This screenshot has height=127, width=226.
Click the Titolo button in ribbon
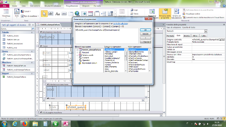point(134,14)
